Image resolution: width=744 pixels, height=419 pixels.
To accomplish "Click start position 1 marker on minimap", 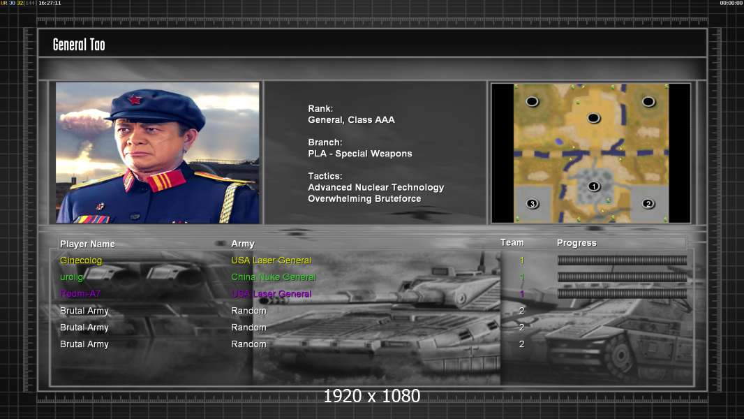I will pos(593,186).
